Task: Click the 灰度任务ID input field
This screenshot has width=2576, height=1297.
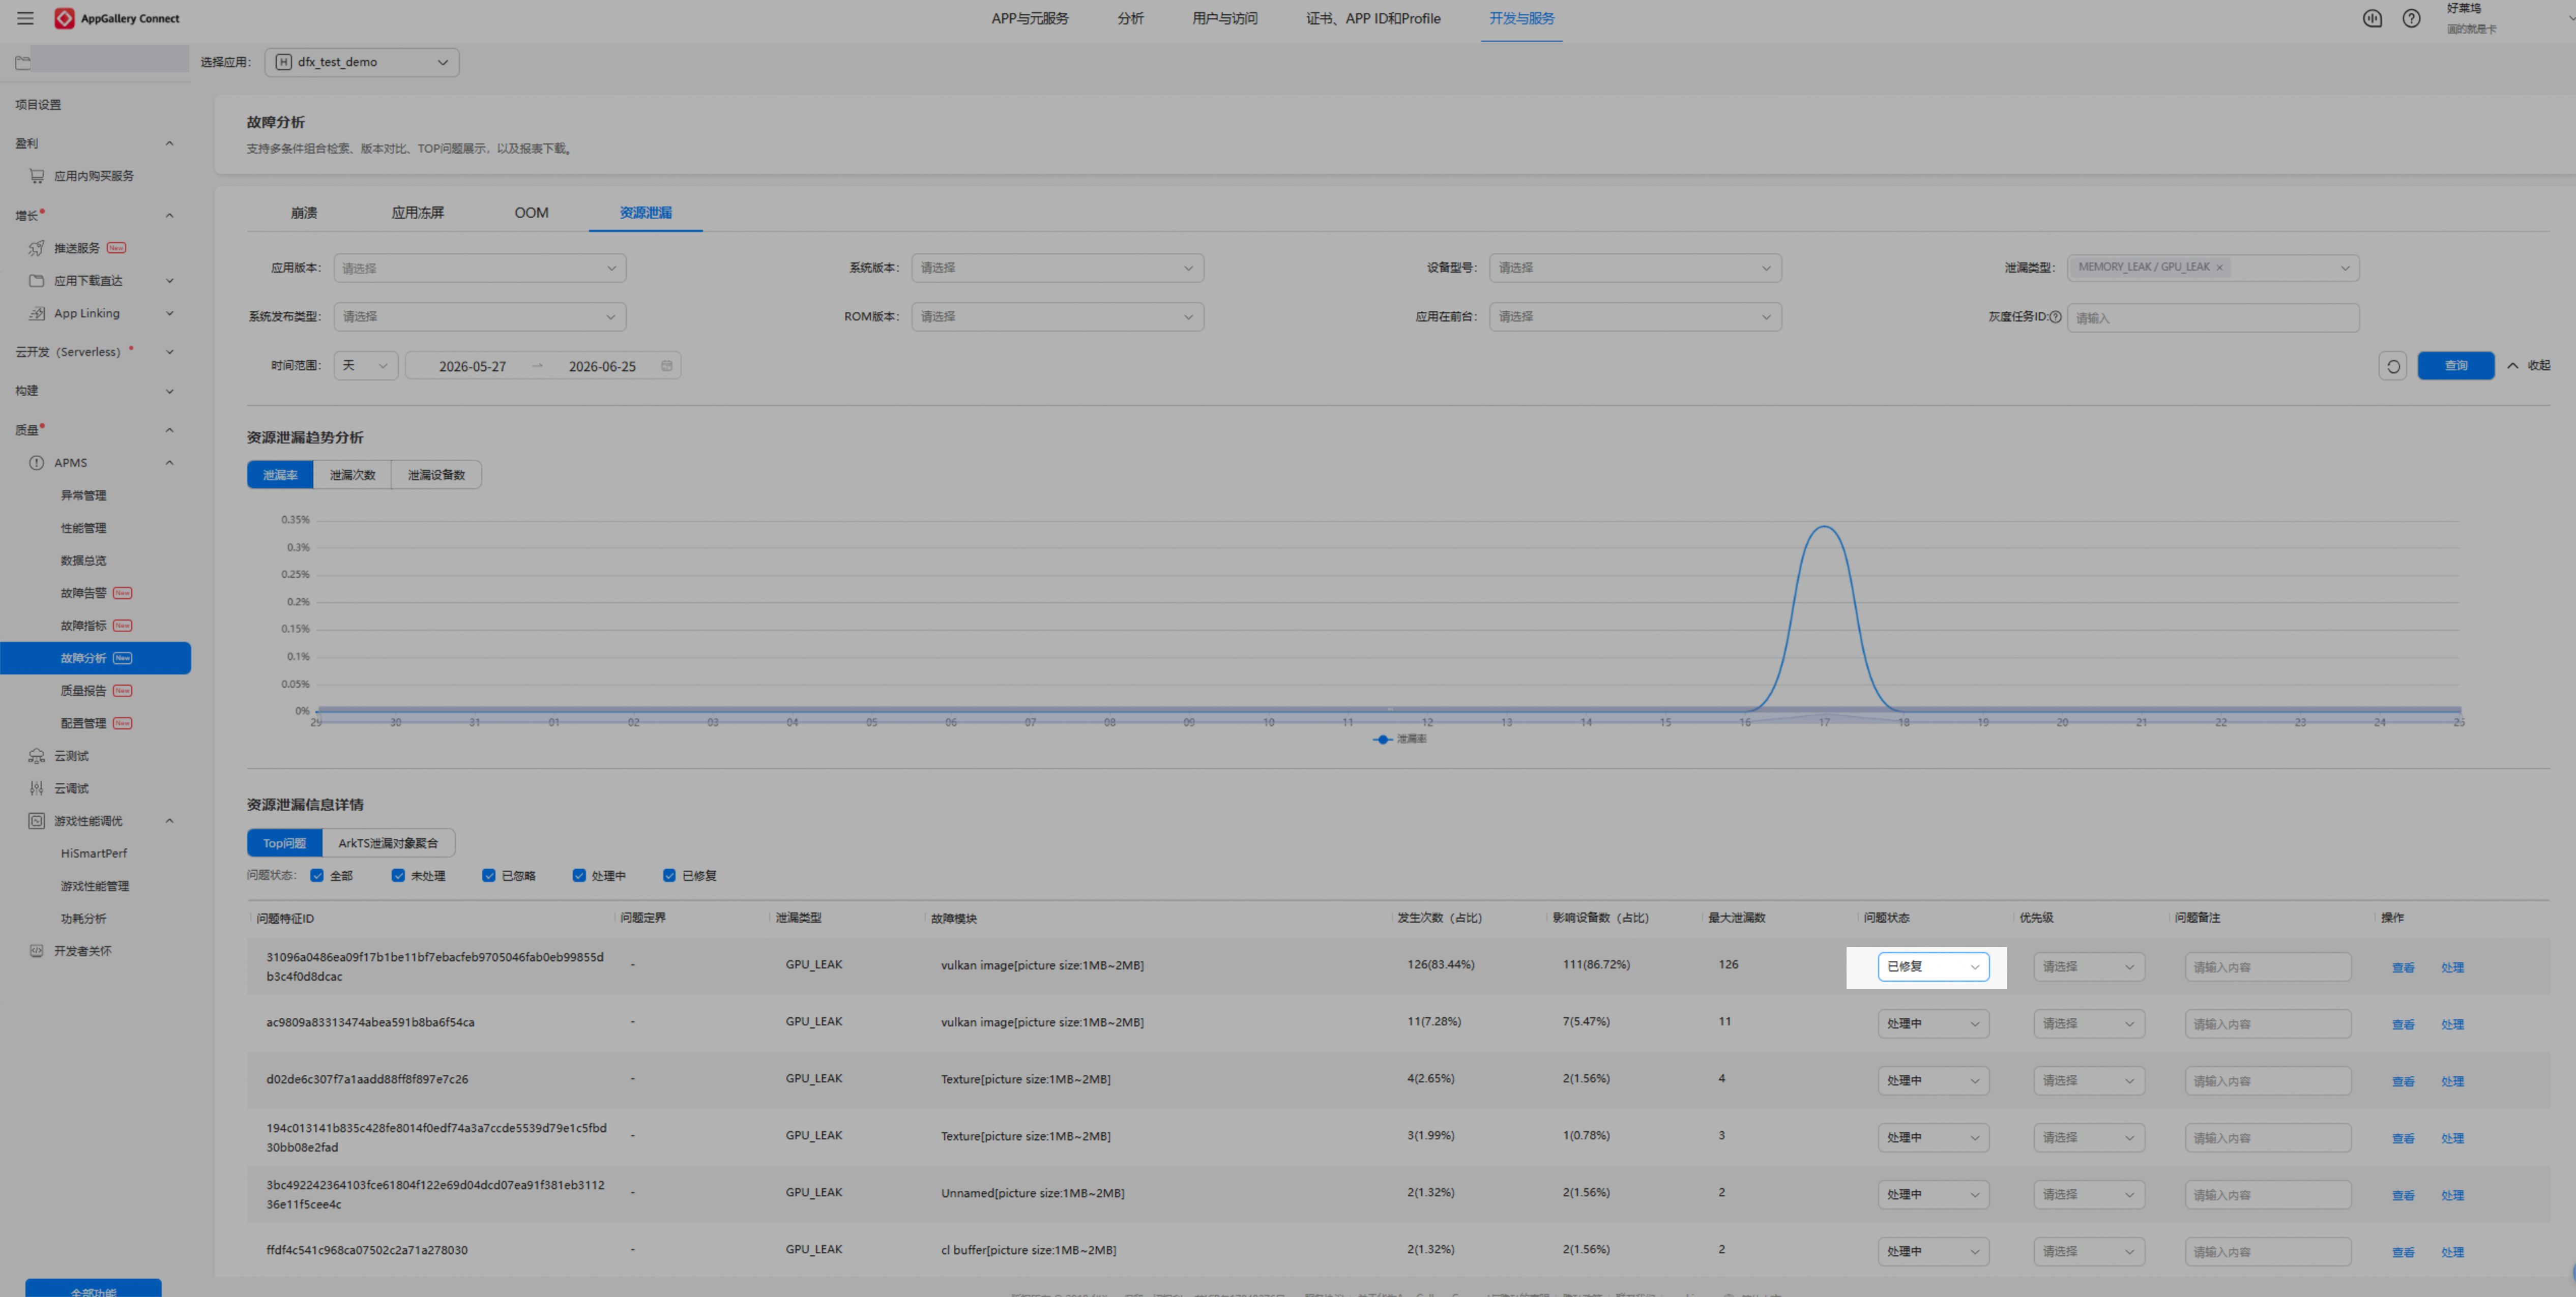Action: (x=2213, y=318)
